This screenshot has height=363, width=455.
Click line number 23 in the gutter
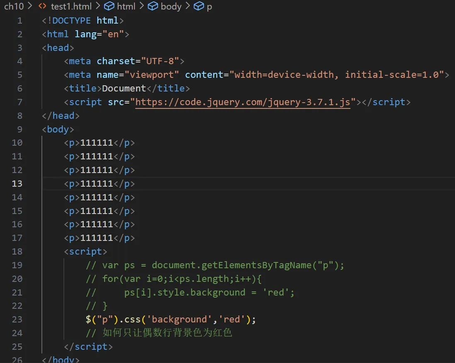coord(17,320)
